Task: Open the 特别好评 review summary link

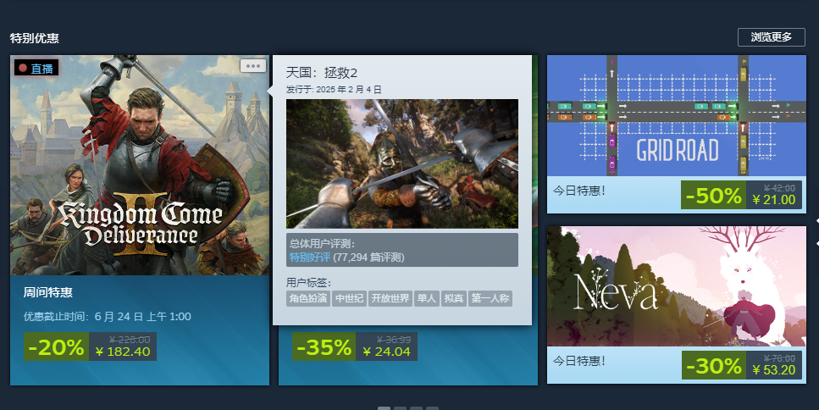Action: coord(310,257)
